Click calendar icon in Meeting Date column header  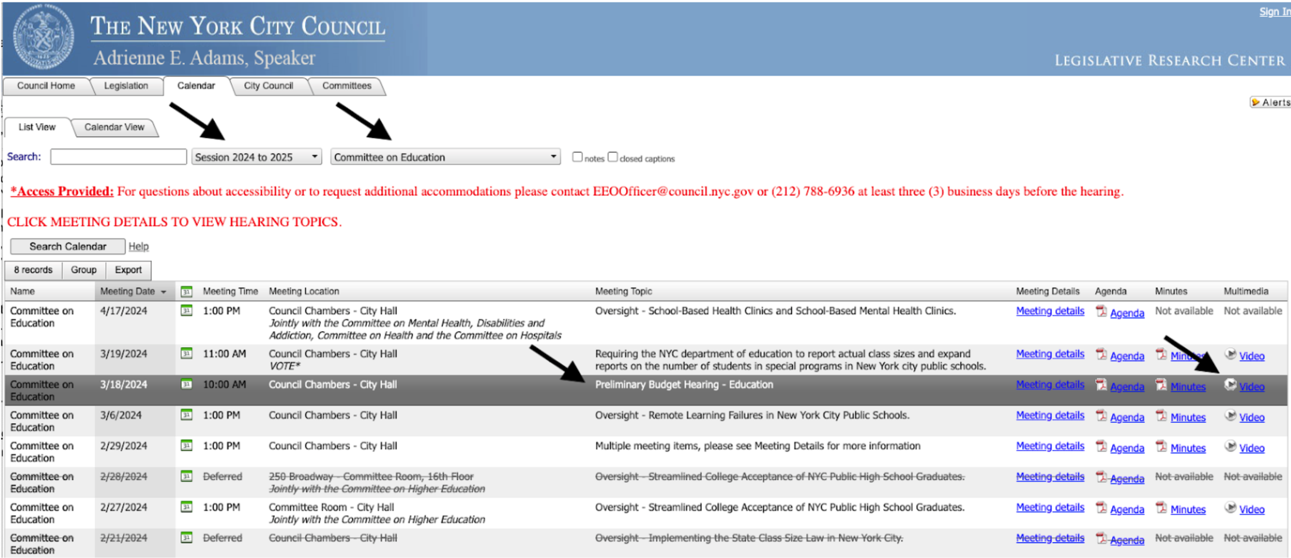click(186, 291)
